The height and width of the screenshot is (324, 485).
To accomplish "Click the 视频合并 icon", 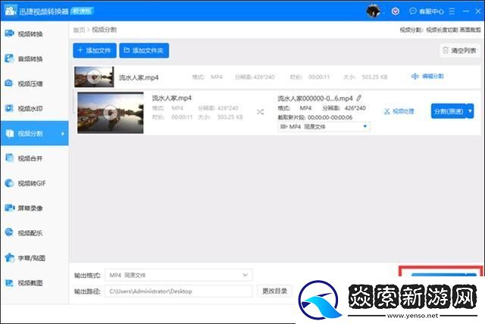I will tap(9, 157).
